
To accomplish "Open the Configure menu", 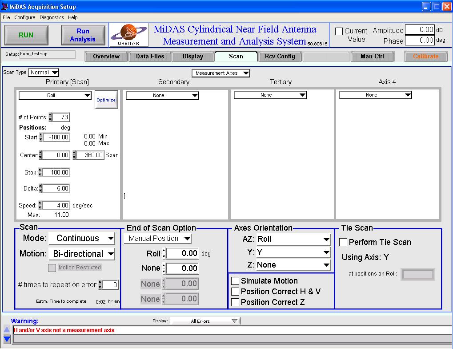I will tap(25, 17).
